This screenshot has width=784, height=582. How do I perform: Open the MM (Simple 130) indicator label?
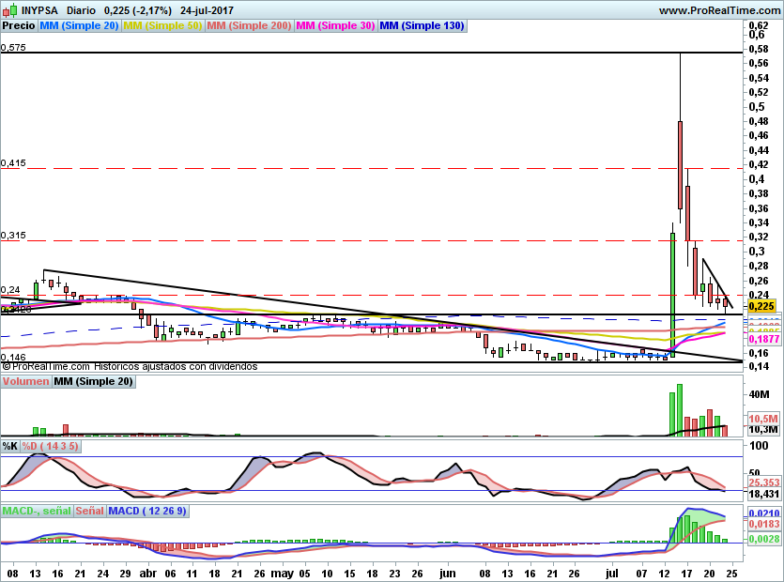pos(423,26)
